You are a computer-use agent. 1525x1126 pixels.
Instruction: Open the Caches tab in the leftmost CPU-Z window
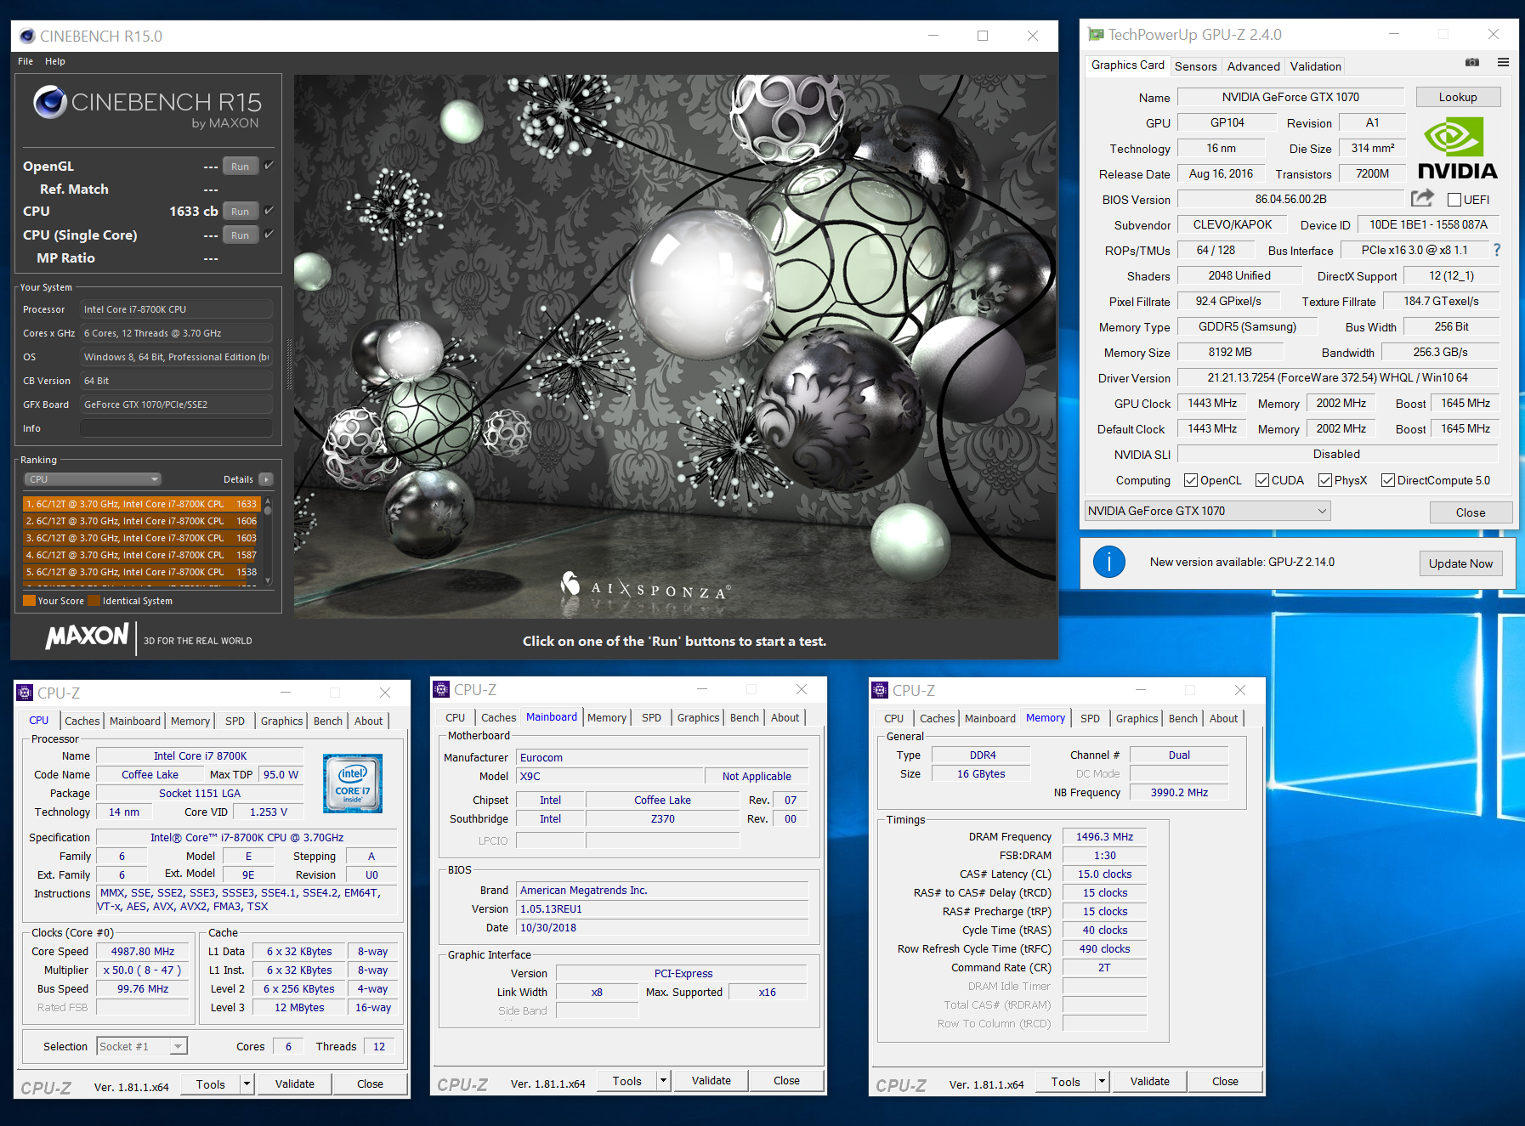(x=82, y=721)
